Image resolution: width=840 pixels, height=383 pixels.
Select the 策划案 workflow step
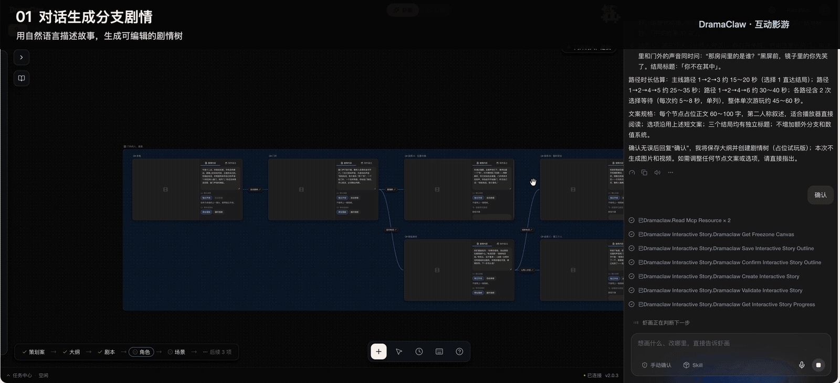pos(33,352)
